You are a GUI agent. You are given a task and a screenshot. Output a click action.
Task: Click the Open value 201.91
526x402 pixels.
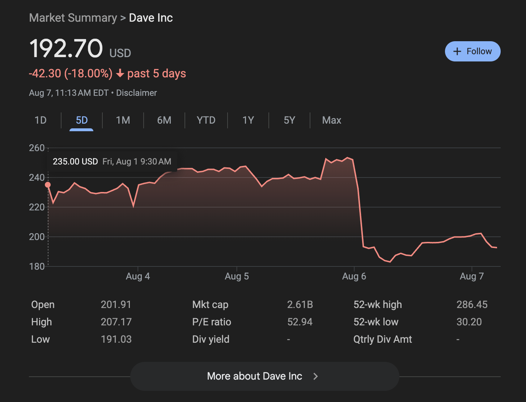[116, 304]
